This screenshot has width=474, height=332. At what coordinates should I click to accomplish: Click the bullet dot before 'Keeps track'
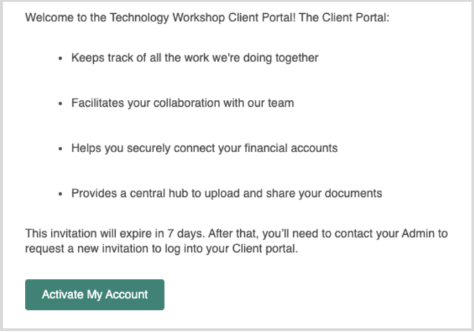(x=61, y=59)
